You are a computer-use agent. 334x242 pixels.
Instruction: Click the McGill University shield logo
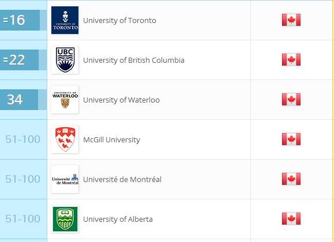coord(65,139)
